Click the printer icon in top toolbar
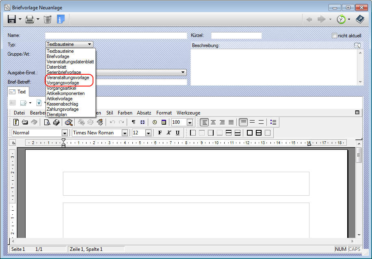 (x=30, y=19)
